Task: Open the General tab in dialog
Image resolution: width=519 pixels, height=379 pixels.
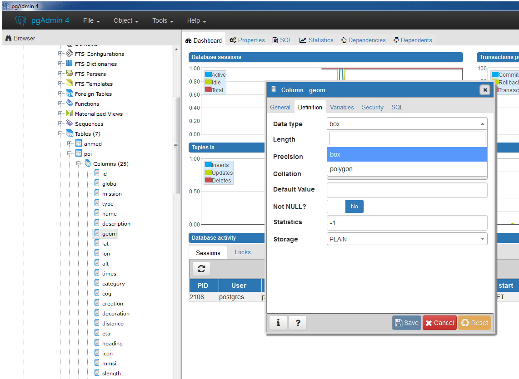Action: click(280, 107)
